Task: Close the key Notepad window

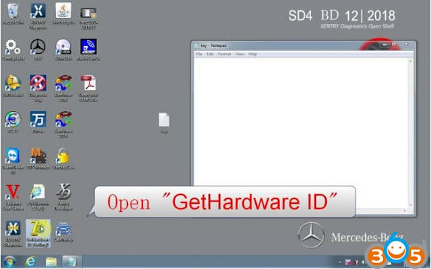Action: click(x=406, y=44)
